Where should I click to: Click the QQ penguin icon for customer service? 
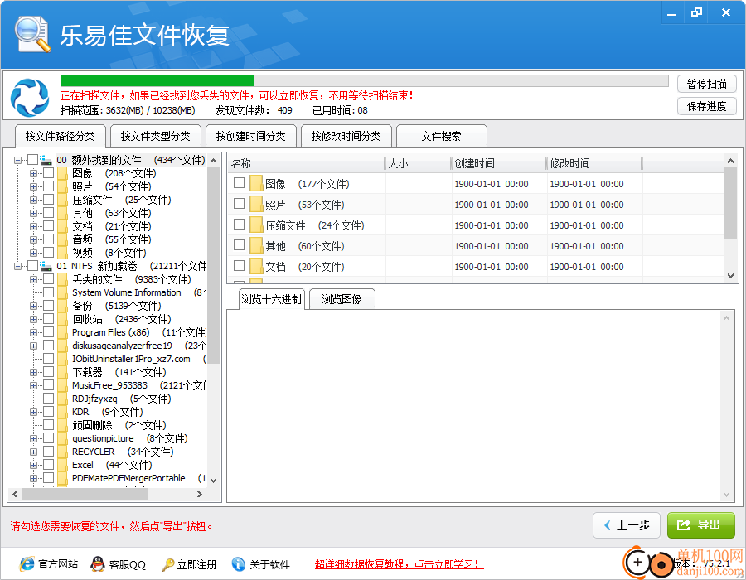click(98, 564)
